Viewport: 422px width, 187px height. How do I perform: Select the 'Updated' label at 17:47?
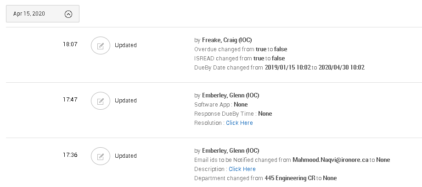pos(125,101)
